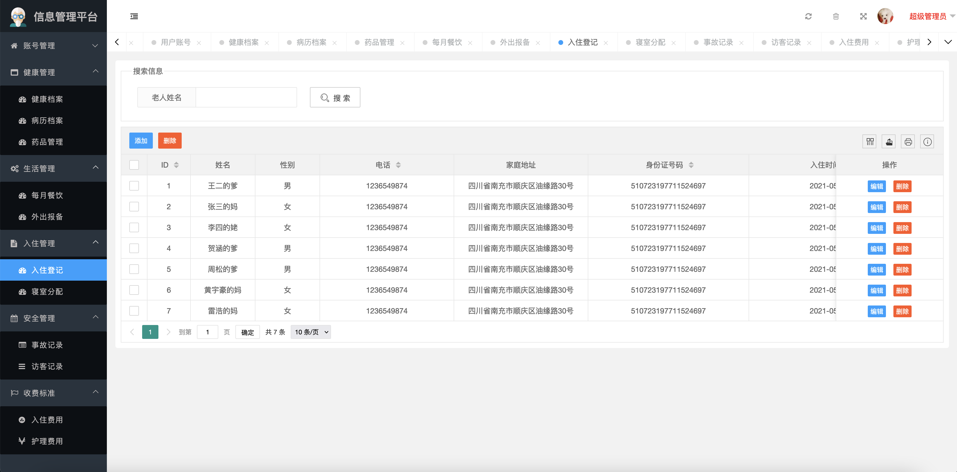Collapse sidebar using the menu fold icon

tap(134, 16)
